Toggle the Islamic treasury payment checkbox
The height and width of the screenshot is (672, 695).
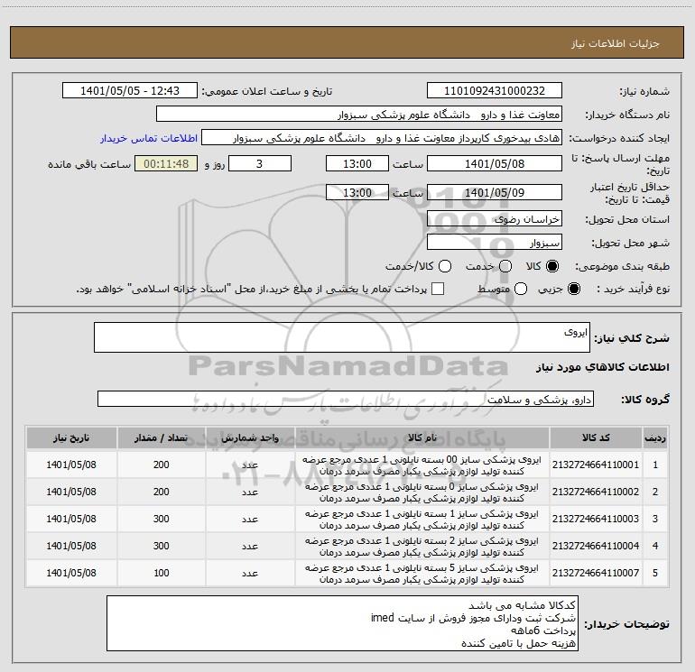438,289
